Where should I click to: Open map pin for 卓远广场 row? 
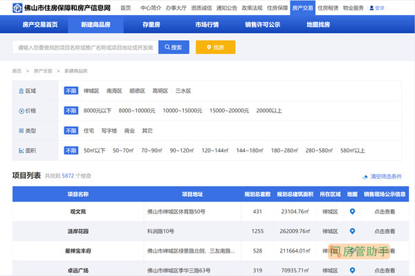[x=352, y=270]
